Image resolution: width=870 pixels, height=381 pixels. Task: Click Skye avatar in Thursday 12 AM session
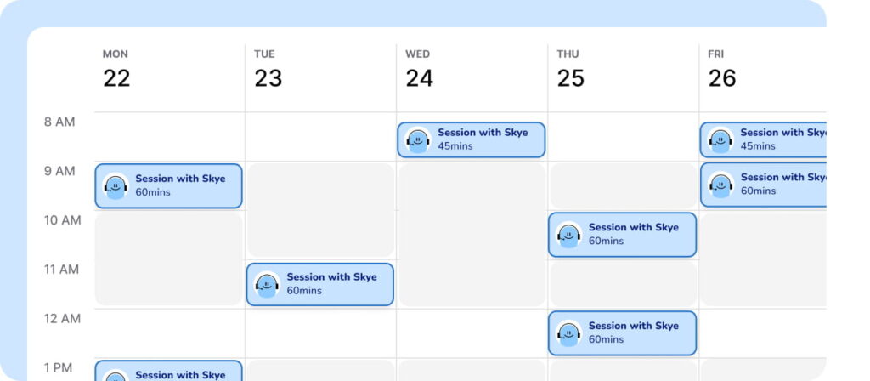coord(569,333)
